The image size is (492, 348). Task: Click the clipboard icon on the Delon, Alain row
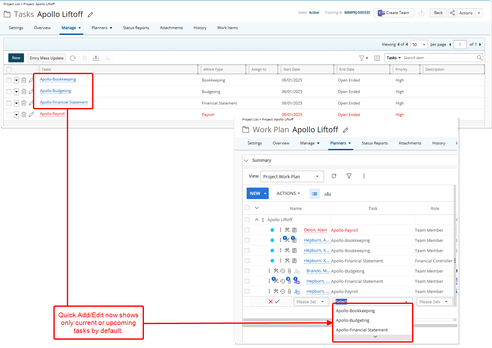[294, 230]
